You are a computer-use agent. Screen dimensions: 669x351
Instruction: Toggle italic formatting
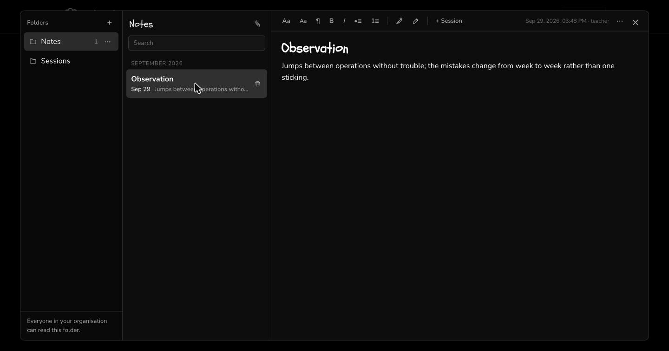pyautogui.click(x=344, y=21)
